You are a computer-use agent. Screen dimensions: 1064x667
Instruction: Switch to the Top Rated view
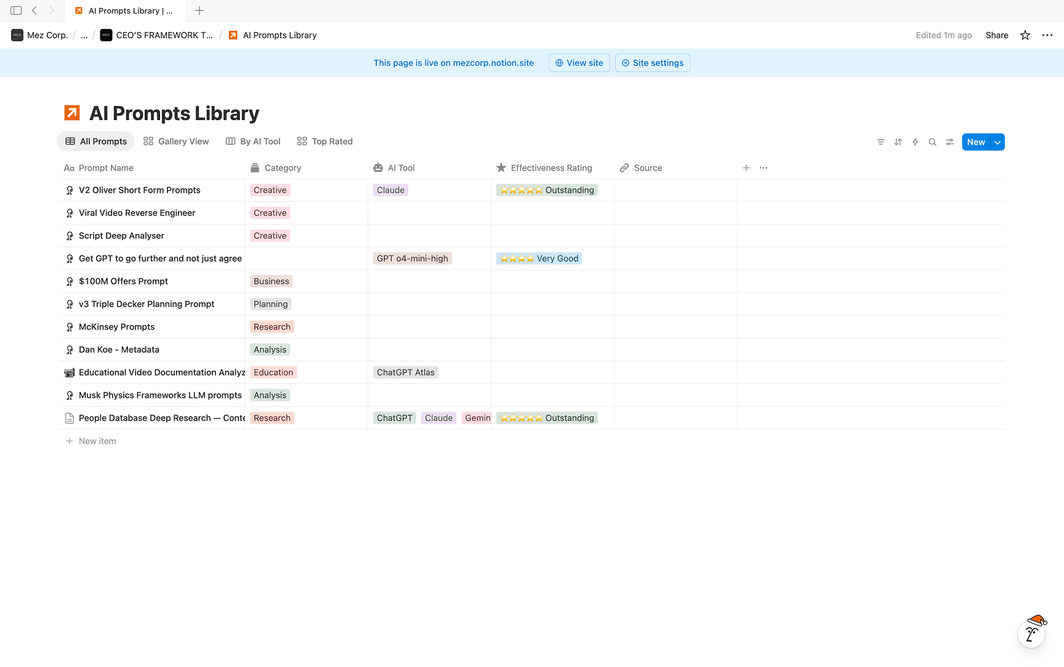(324, 141)
